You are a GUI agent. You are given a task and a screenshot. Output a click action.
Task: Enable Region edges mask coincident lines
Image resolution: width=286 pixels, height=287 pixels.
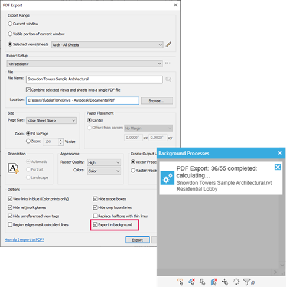tap(10, 224)
